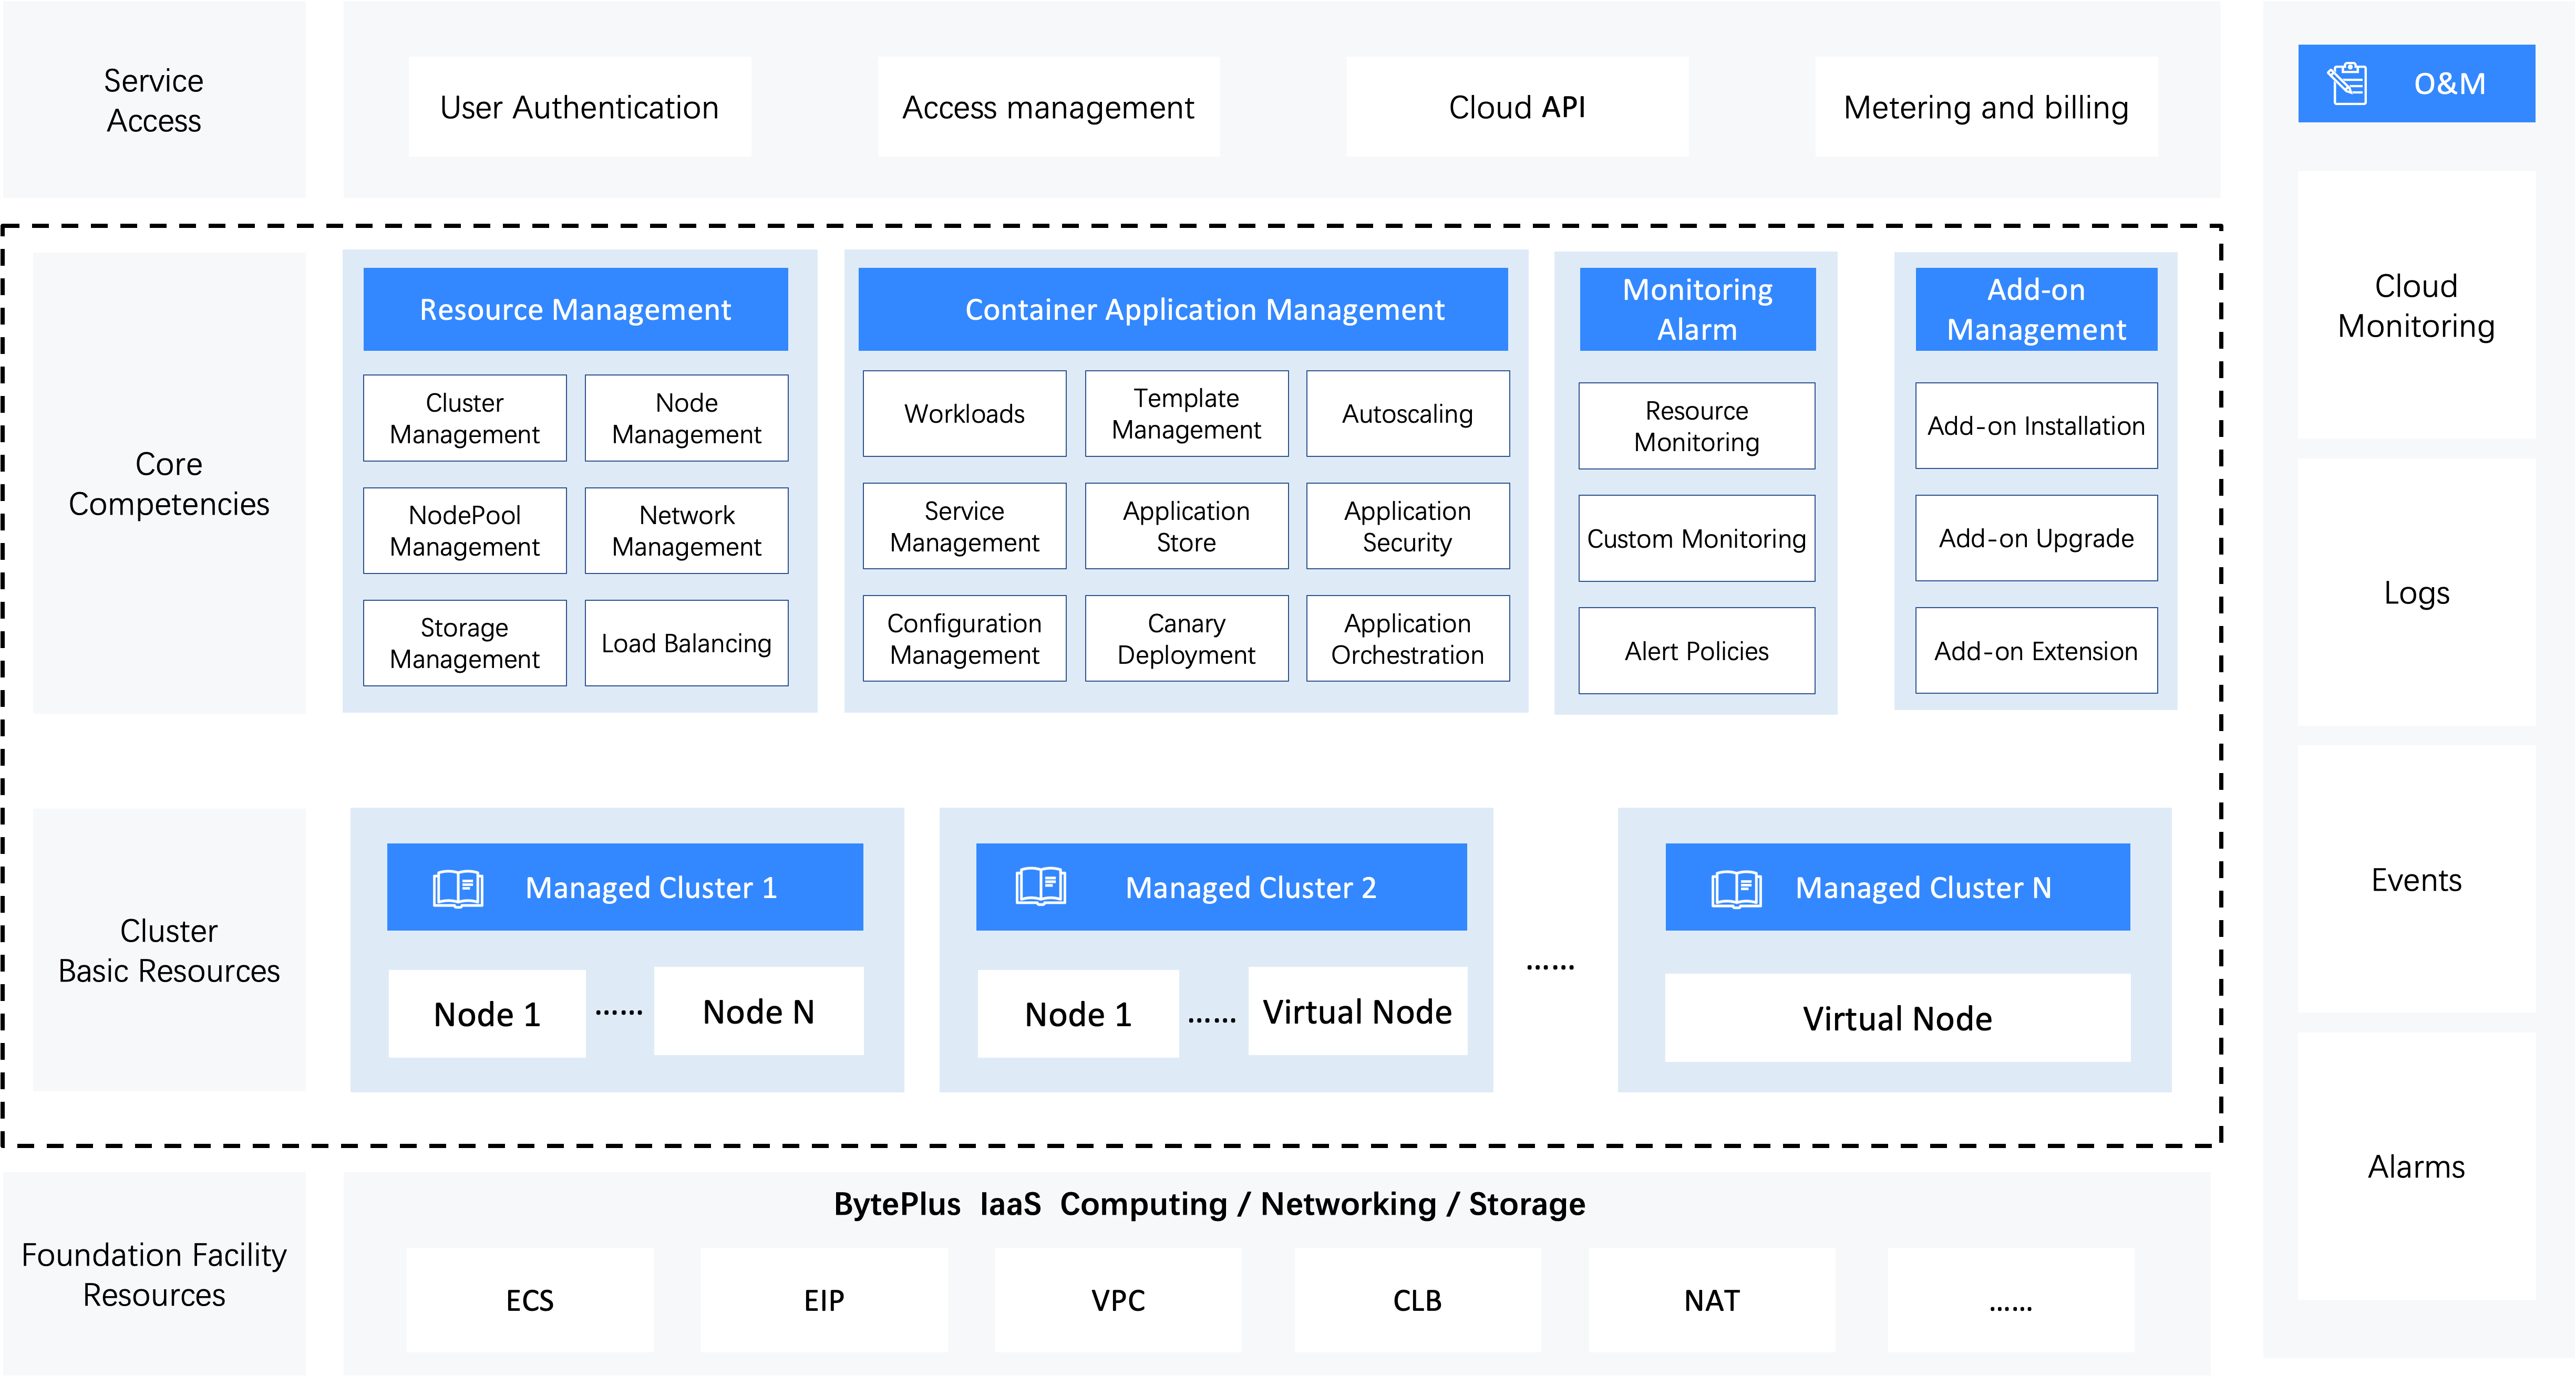Click the Application Orchestration box
Viewport: 2576px width, 1377px height.
(x=1407, y=639)
